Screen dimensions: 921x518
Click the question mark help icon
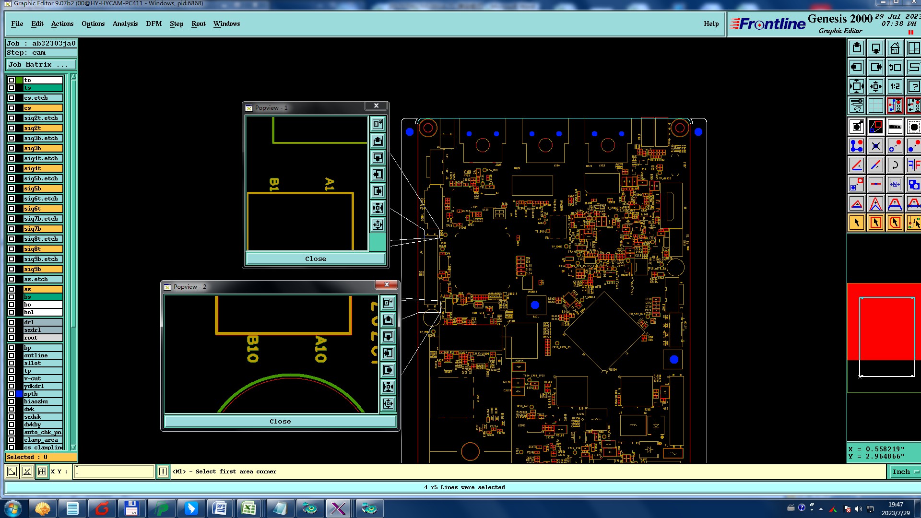913,86
